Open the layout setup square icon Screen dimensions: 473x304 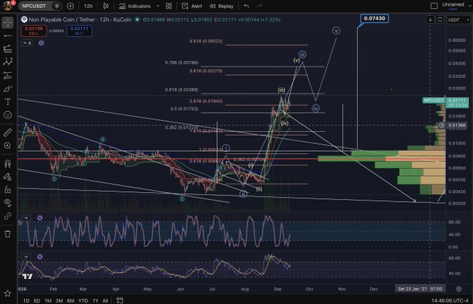pyautogui.click(x=434, y=6)
